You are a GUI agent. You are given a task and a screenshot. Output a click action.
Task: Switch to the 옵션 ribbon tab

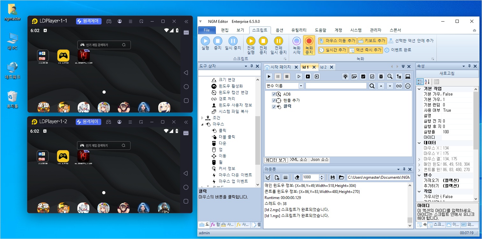280,30
